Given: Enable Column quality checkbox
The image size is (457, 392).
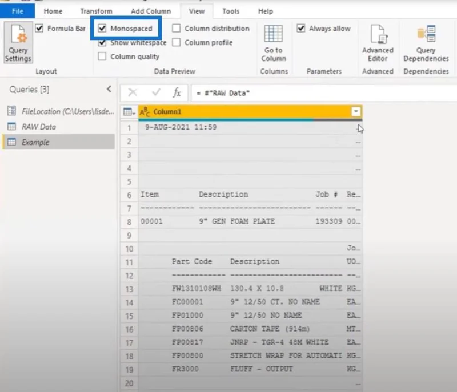Looking at the screenshot, I should (x=102, y=56).
